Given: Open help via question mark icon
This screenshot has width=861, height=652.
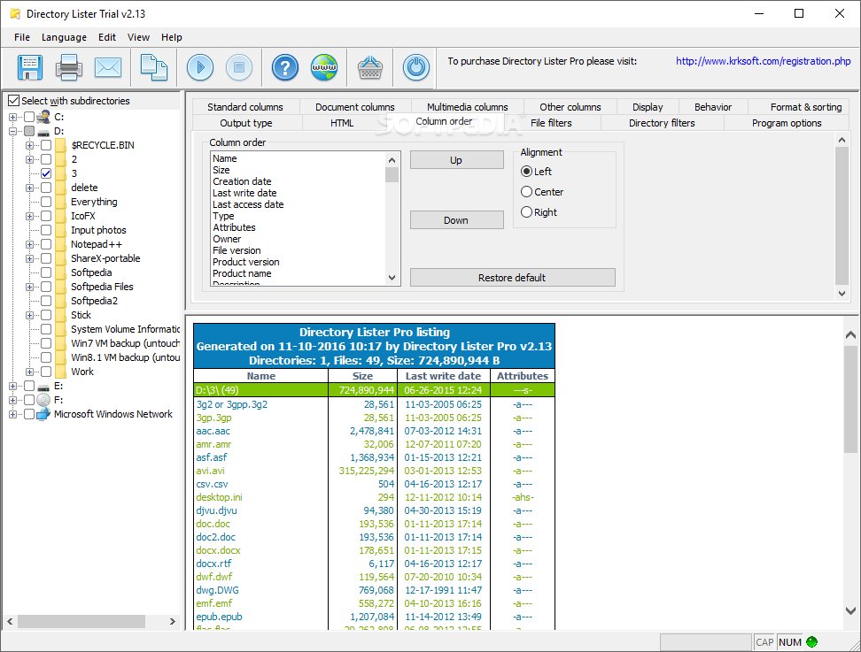Looking at the screenshot, I should 285,67.
